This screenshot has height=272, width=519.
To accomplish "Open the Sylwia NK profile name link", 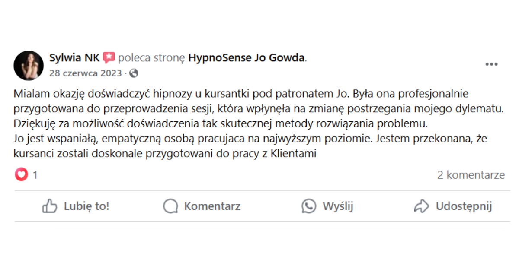I will tap(74, 57).
